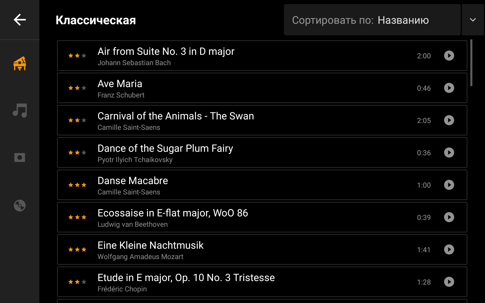Viewport: 485px width, 303px height.
Task: Play preview of Ecossaise in E-flat major
Action: click(449, 217)
